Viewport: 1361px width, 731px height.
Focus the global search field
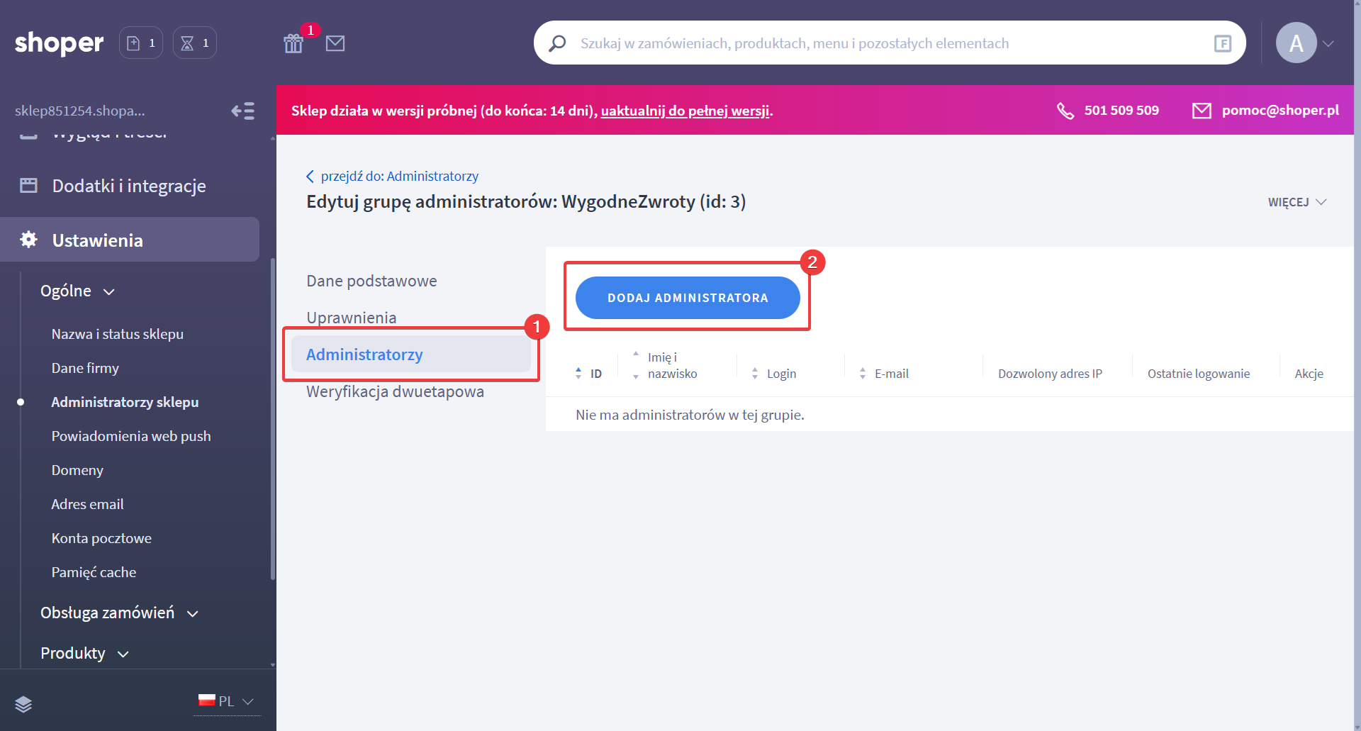pyautogui.click(x=886, y=43)
